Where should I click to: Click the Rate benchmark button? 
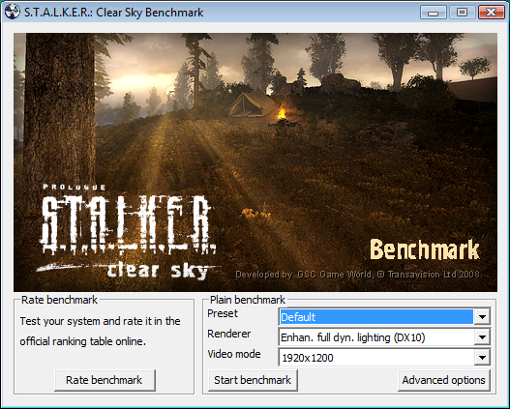point(105,380)
